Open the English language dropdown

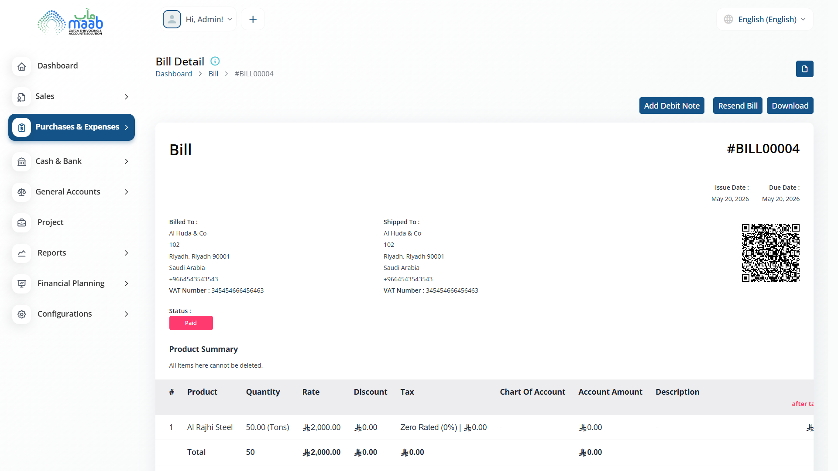(765, 19)
